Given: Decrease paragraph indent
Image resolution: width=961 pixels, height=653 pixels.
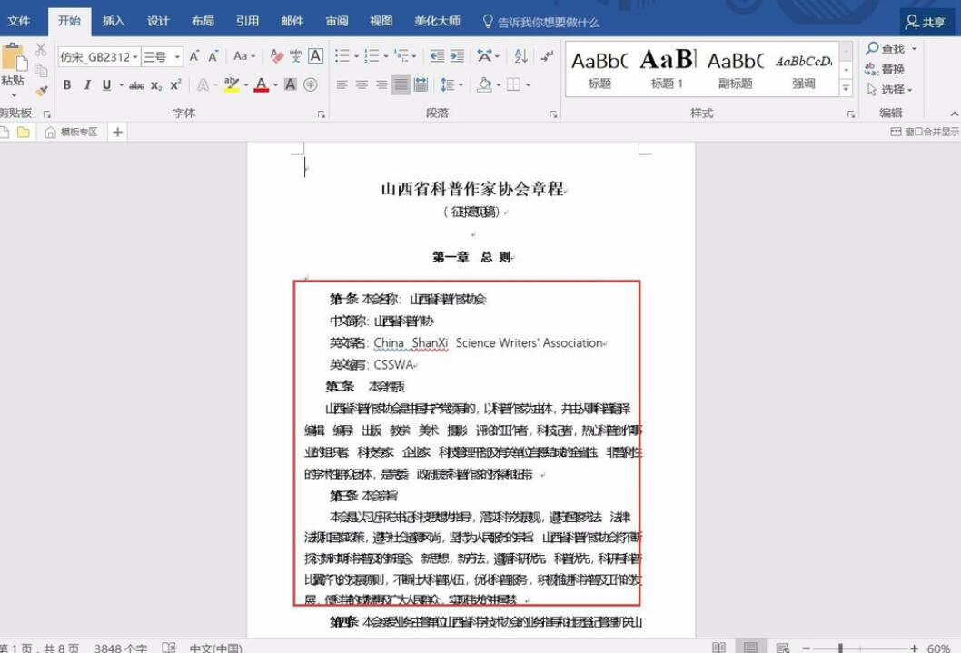Looking at the screenshot, I should click(x=437, y=56).
